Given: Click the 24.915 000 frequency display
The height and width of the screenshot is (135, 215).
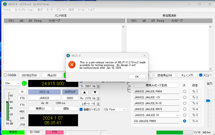Looking at the screenshot, I should 53,84.
